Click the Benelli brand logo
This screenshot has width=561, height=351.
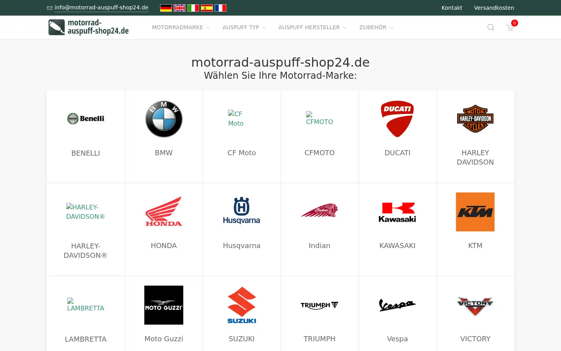pyautogui.click(x=86, y=119)
